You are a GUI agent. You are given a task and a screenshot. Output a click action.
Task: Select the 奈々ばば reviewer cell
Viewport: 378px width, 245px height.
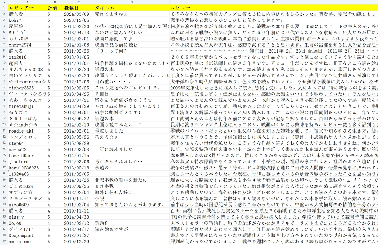[27, 112]
